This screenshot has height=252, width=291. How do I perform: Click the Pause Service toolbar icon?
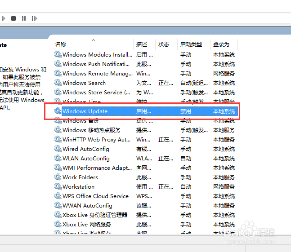coord(24,18)
